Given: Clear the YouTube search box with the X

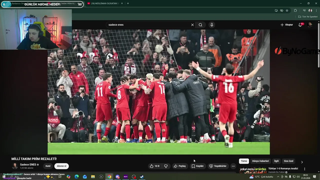Looking at the screenshot, I should click(192, 25).
